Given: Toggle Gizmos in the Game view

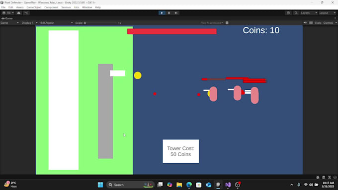Looking at the screenshot, I should [x=328, y=23].
